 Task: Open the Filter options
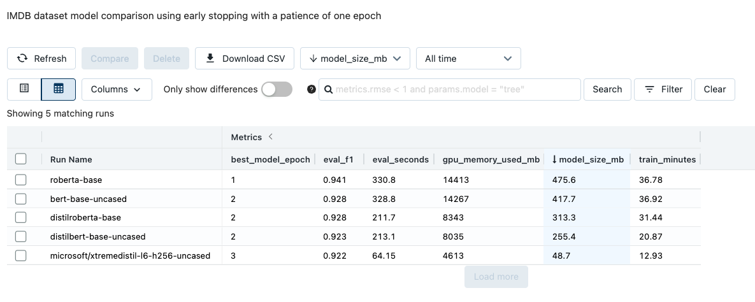pos(663,89)
